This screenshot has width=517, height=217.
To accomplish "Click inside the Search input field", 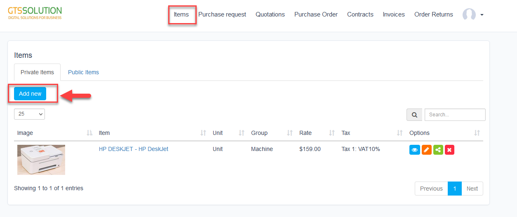I will [455, 115].
